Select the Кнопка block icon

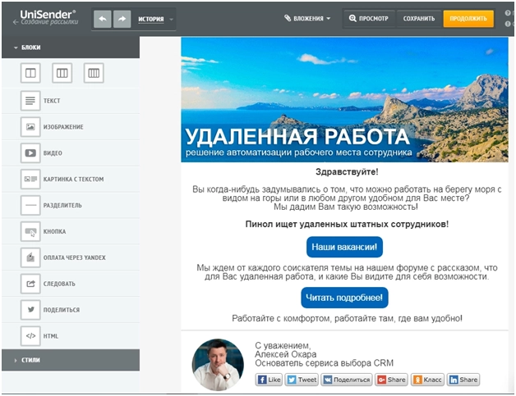tap(30, 231)
